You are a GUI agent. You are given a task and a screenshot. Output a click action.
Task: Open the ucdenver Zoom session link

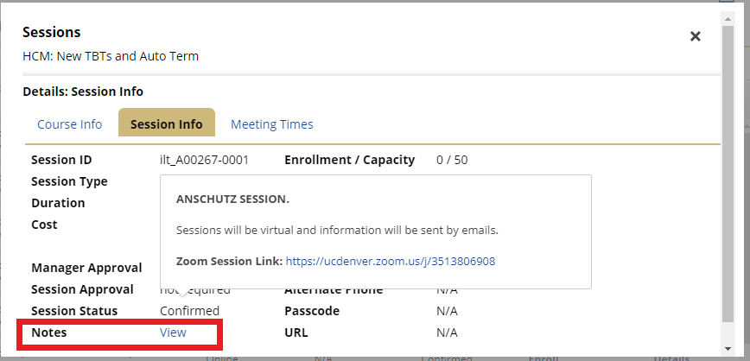(x=390, y=261)
